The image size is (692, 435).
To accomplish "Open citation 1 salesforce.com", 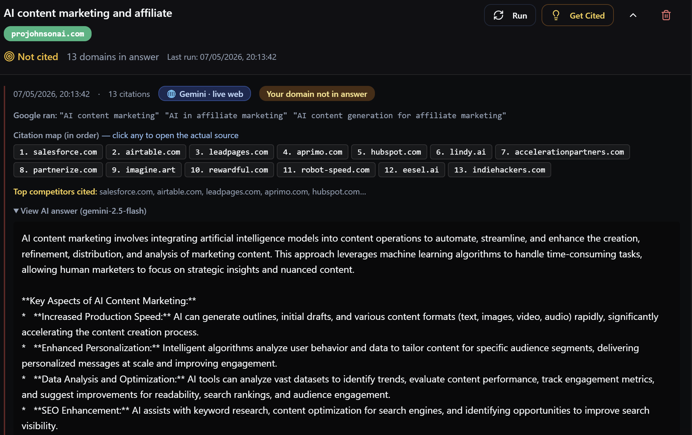I will (58, 152).
